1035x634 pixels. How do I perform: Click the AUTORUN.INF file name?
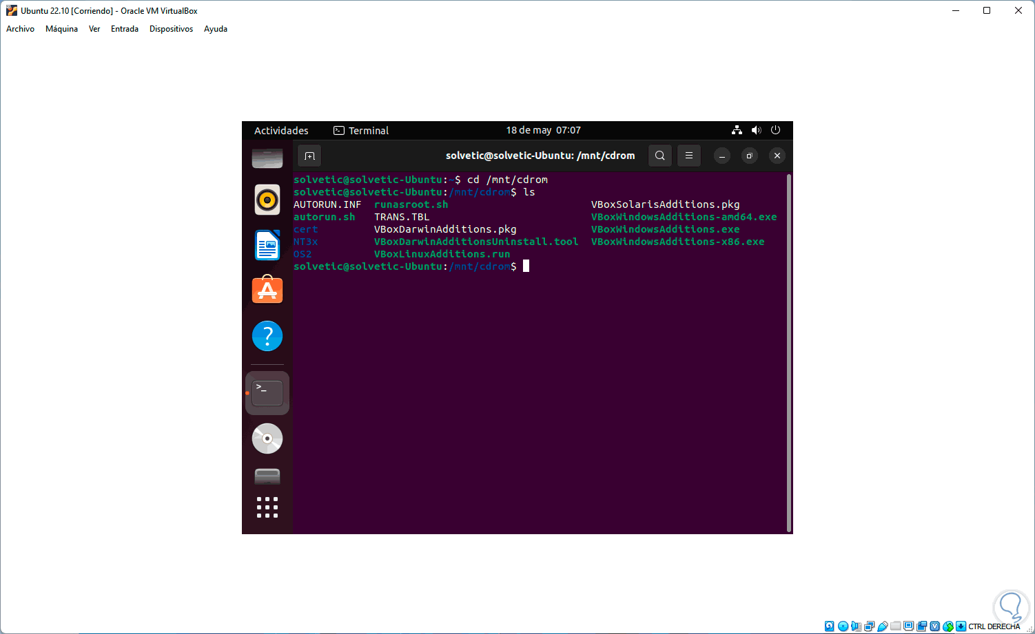coord(327,204)
